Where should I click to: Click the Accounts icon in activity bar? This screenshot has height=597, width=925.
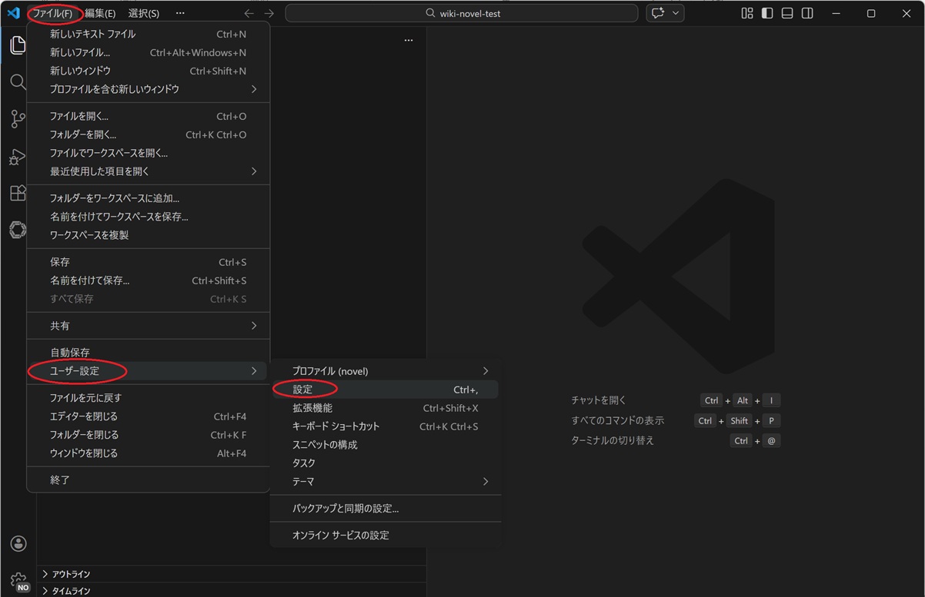pyautogui.click(x=18, y=544)
